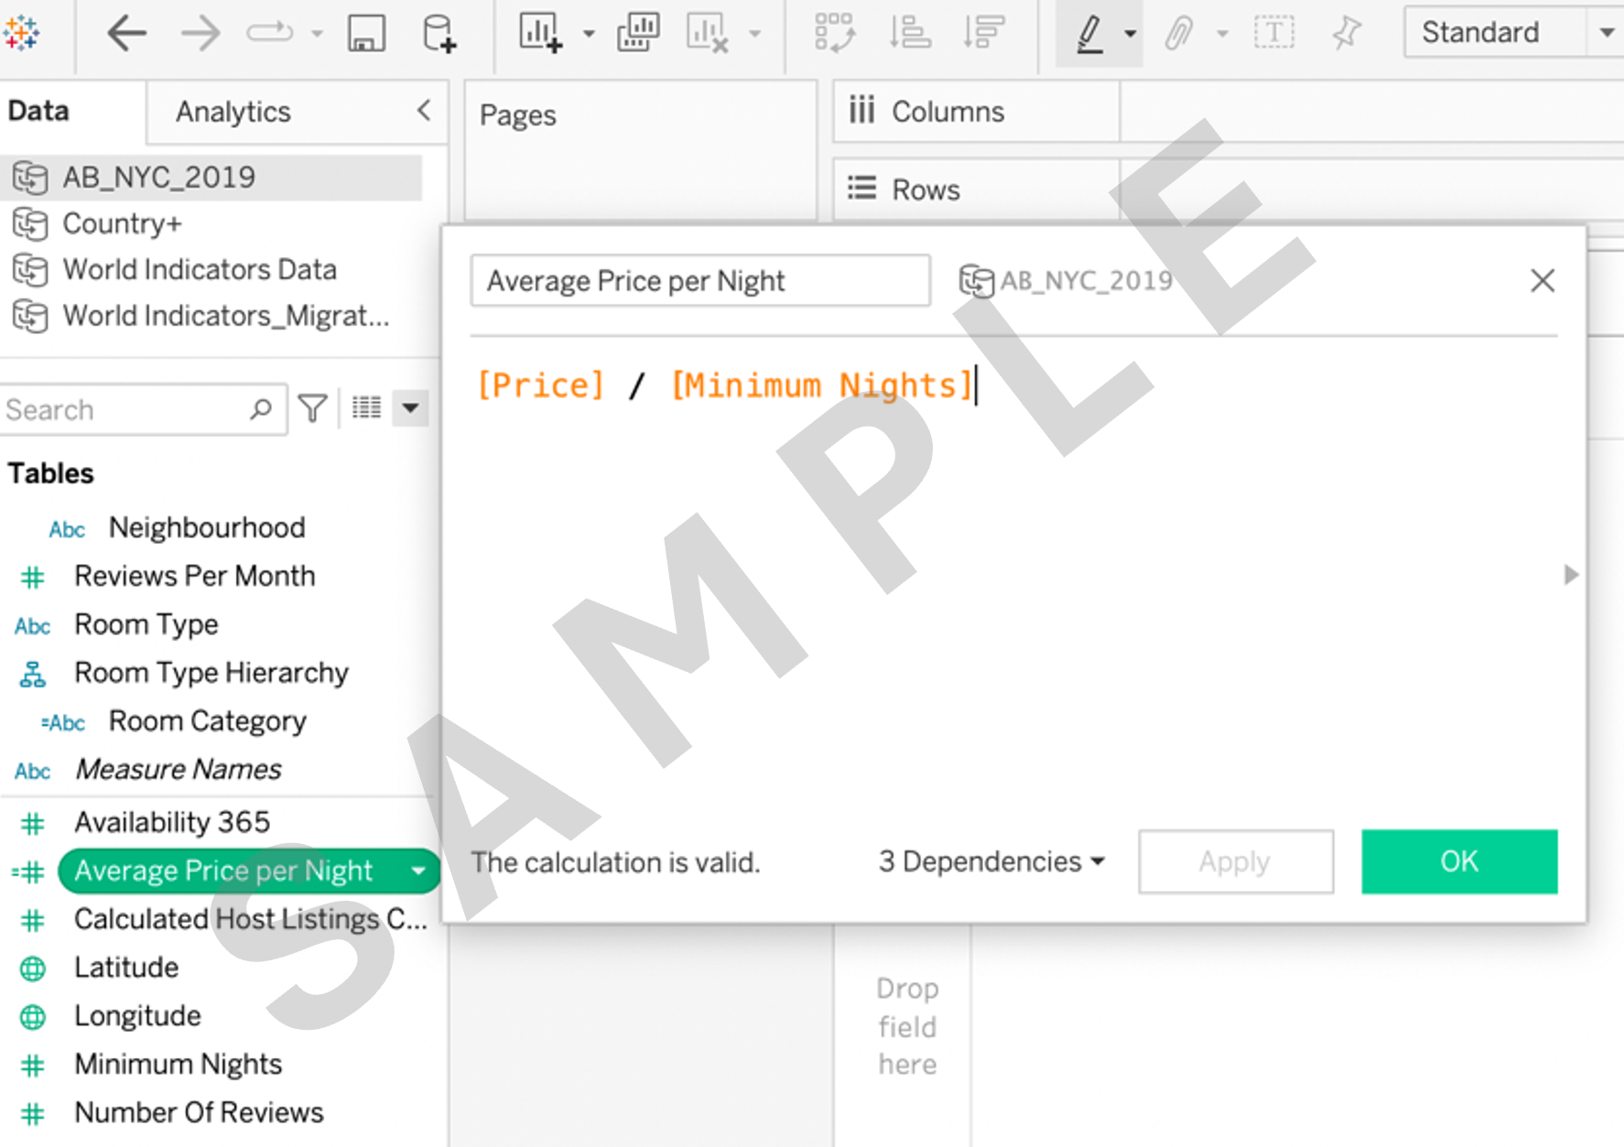Click the calculation name text field
Viewport: 1624px width, 1147px height.
click(x=700, y=281)
